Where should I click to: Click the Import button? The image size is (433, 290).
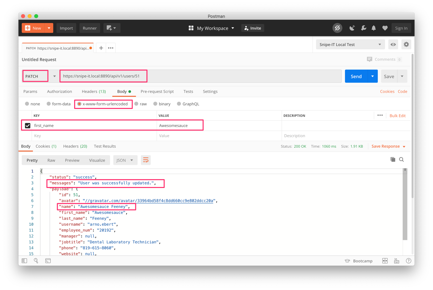click(x=66, y=28)
